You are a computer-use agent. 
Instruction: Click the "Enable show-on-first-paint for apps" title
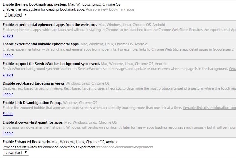pos(33,122)
